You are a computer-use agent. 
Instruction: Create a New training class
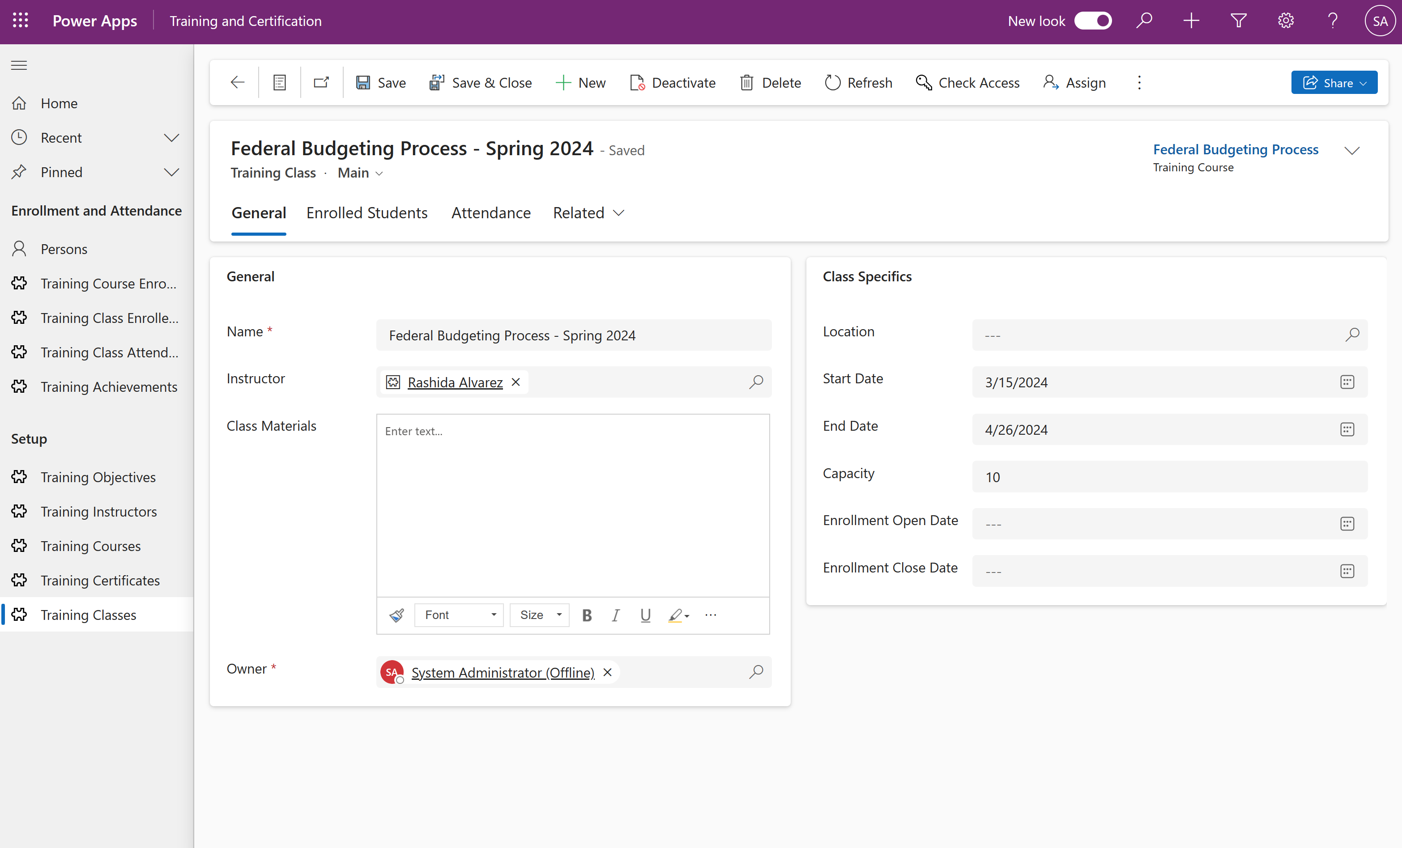pyautogui.click(x=580, y=82)
